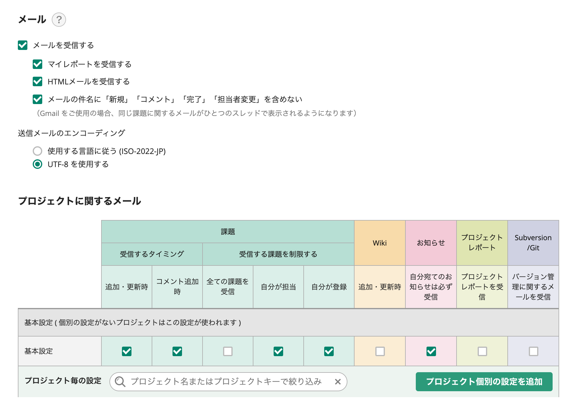577x415 pixels.
Task: Uncheck 基本設定 自分が登録 checkbox
Action: click(x=329, y=351)
